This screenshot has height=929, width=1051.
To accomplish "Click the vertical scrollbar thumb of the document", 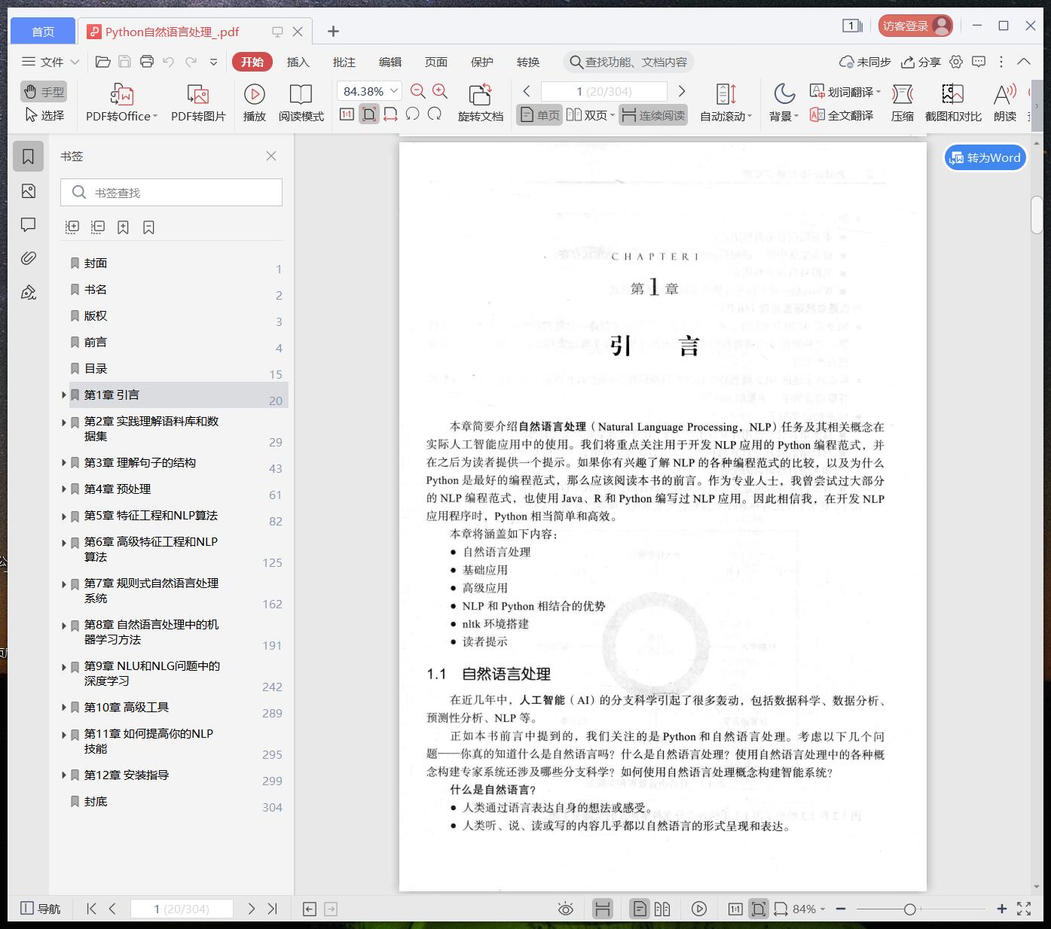I will coord(1037,215).
